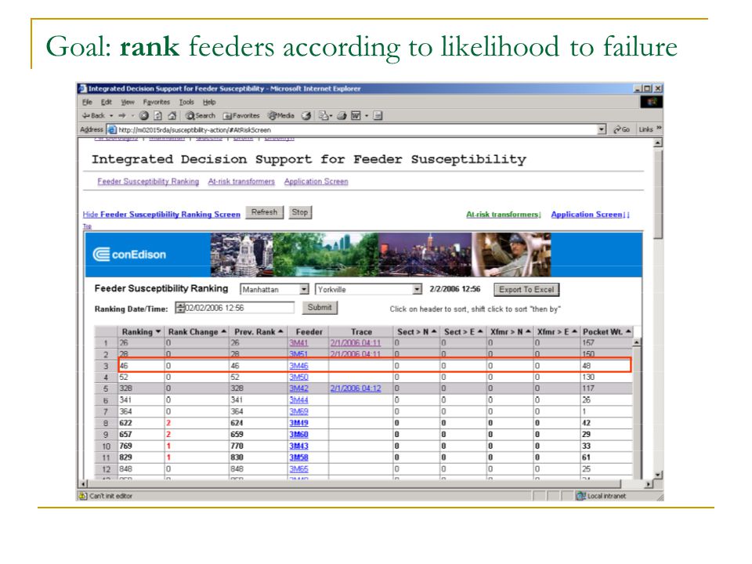Click the browser Refresh toolbar icon
The image size is (752, 564).
coord(157,116)
